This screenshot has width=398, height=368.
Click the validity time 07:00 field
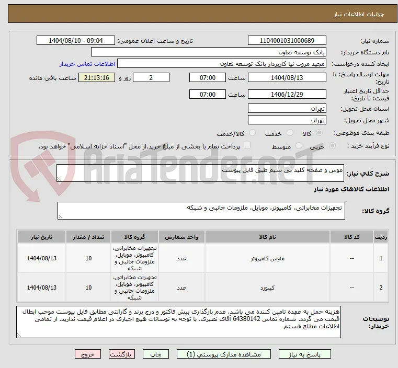[208, 94]
